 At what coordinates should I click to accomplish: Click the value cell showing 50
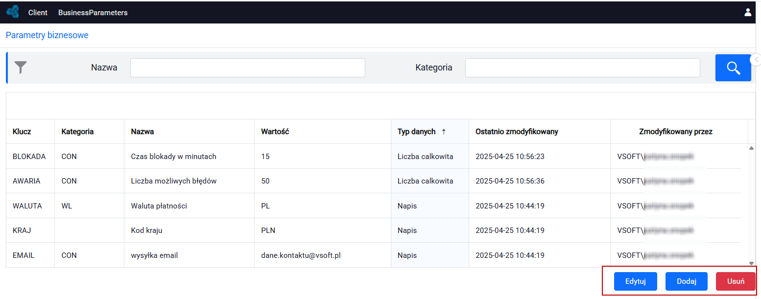pos(323,181)
